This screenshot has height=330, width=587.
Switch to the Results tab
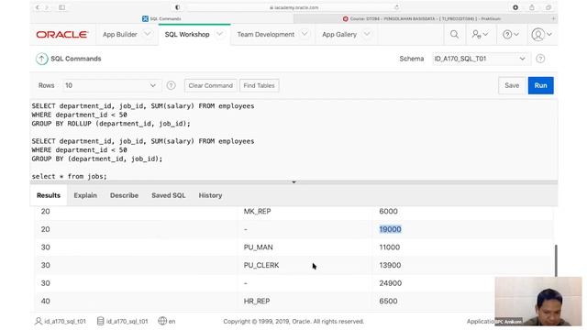(49, 195)
